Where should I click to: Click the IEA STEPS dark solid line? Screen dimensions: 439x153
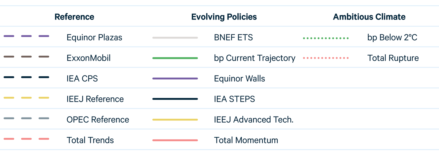175,99
